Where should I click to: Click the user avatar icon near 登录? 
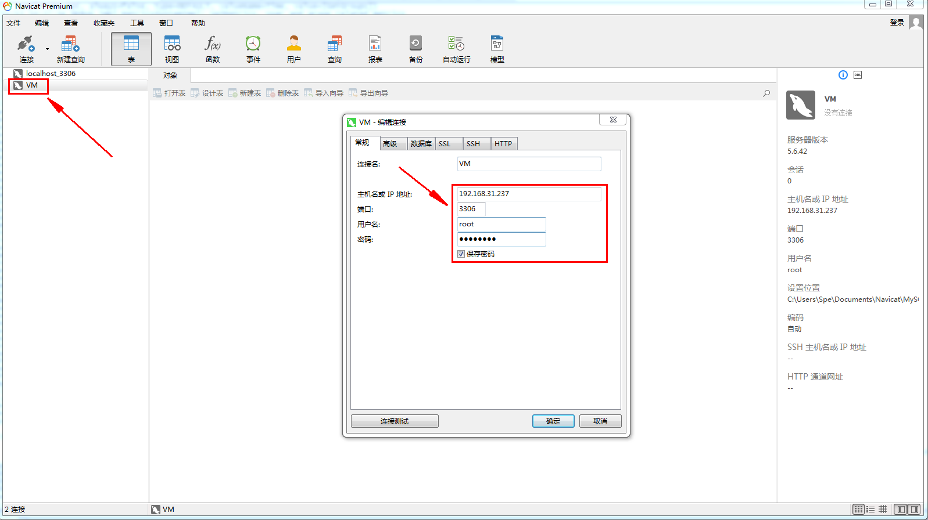pyautogui.click(x=916, y=23)
